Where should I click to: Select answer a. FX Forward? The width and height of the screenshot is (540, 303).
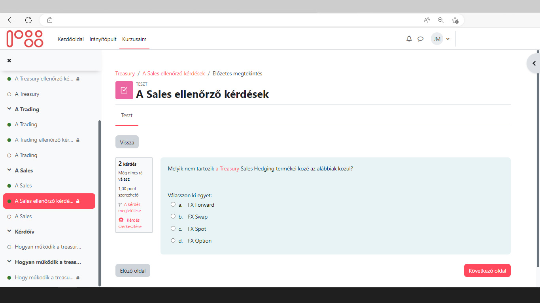point(173,204)
